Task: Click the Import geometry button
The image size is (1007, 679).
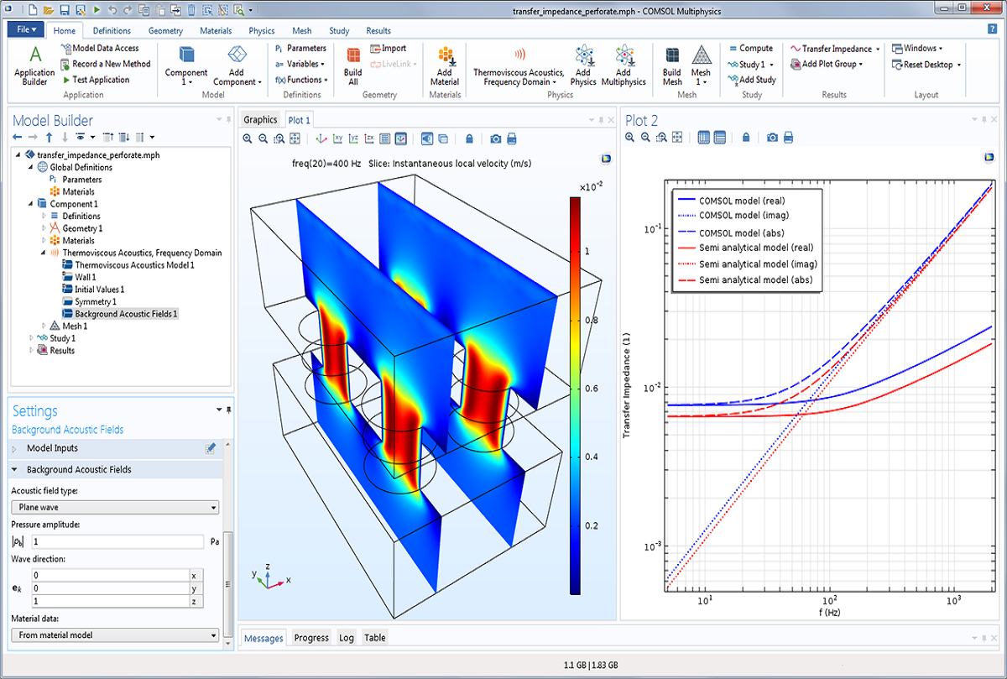Action: 388,49
